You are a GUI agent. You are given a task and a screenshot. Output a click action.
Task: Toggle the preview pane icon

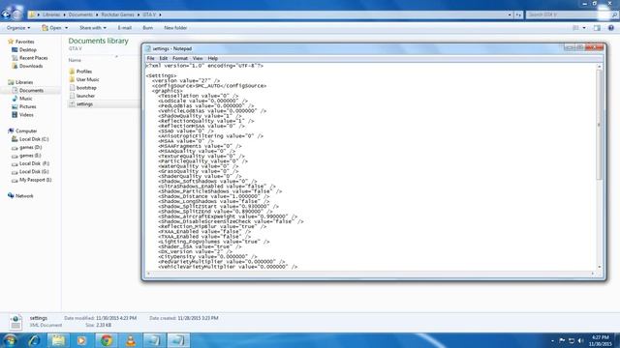click(597, 28)
